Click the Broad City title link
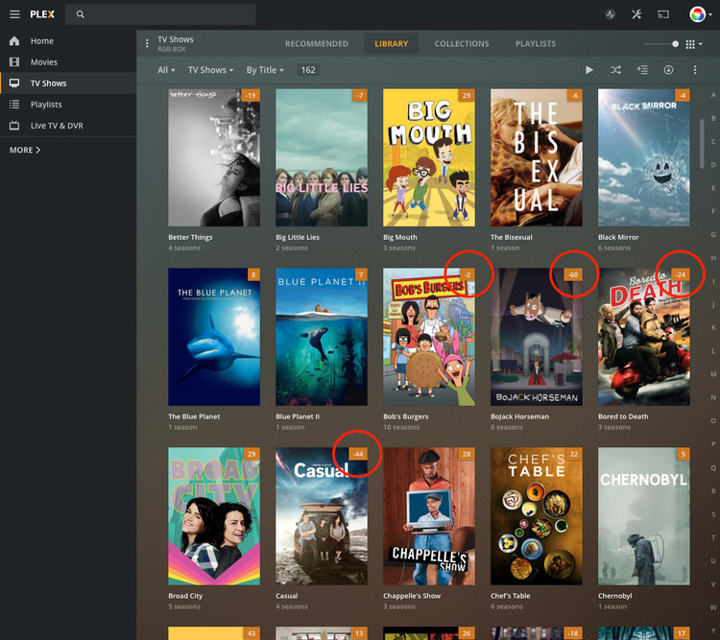The width and height of the screenshot is (720, 640). [x=185, y=596]
